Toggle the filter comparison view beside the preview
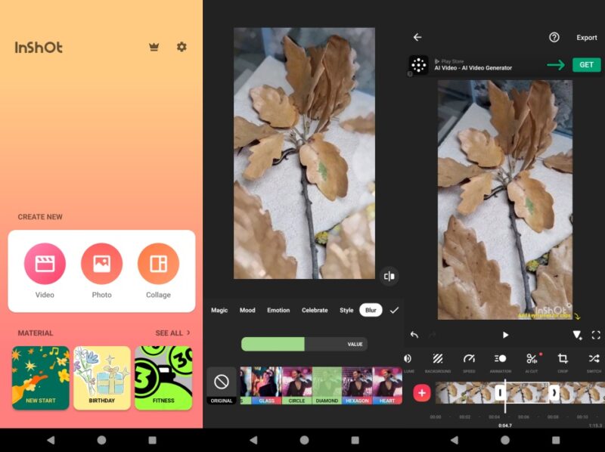 (x=389, y=276)
